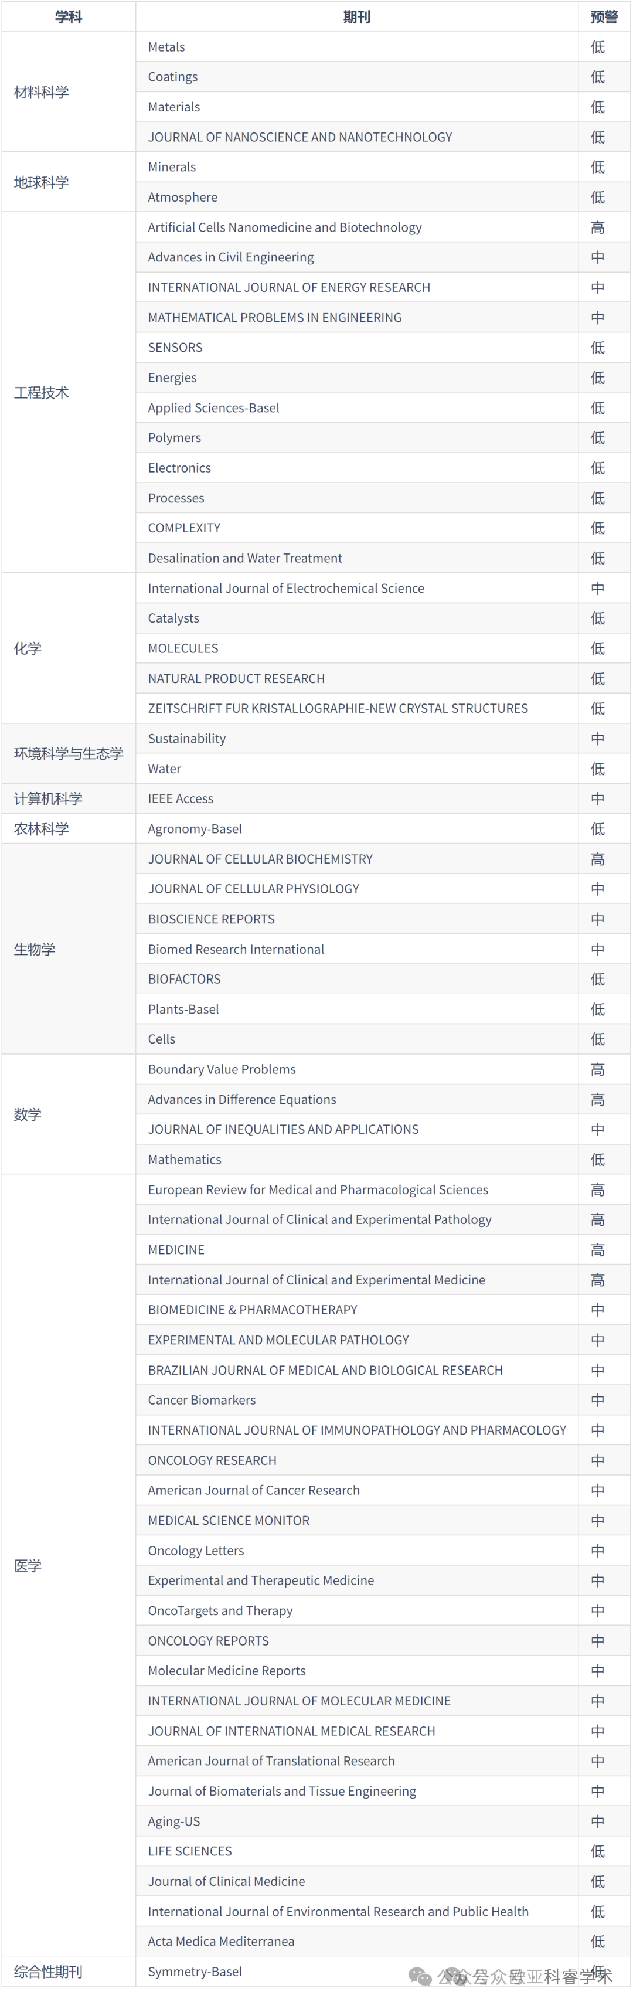
Task: Click LIFE SCIENCES journal cell
Action: tap(358, 1851)
